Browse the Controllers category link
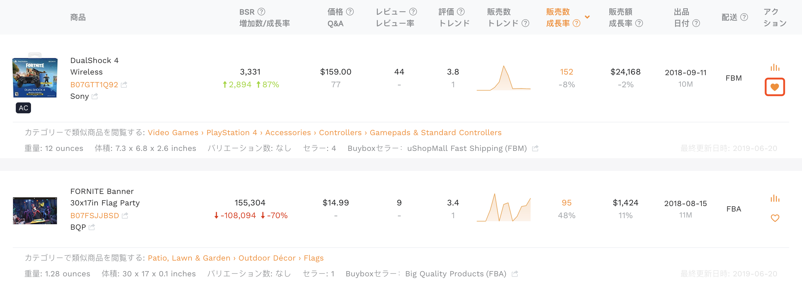Viewport: 802px width, 283px height. click(340, 133)
